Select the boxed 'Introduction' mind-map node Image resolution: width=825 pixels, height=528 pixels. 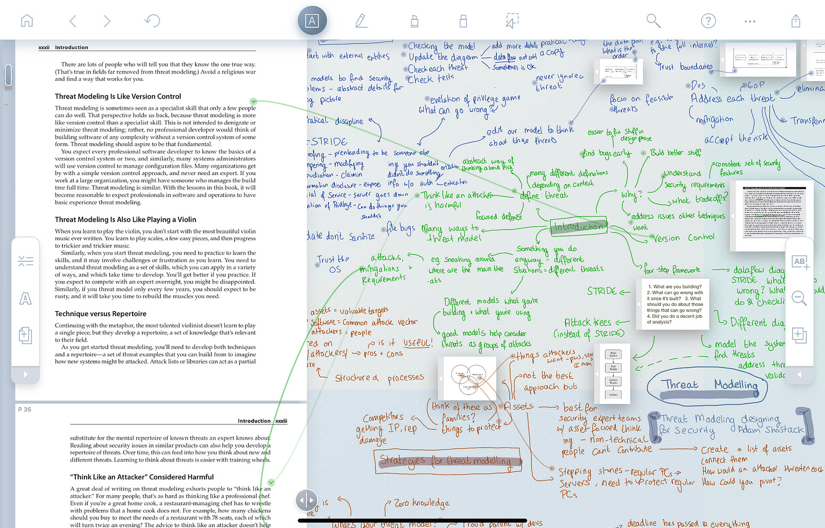point(579,227)
